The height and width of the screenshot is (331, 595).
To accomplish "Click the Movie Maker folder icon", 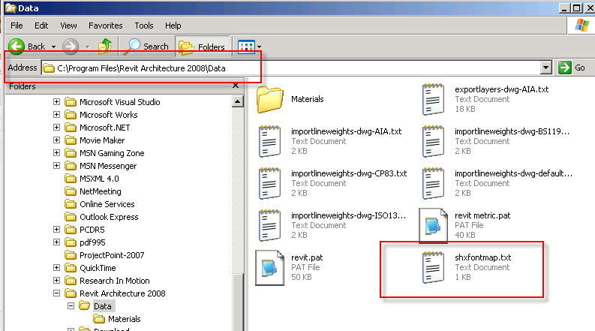I will pyautogui.click(x=71, y=140).
